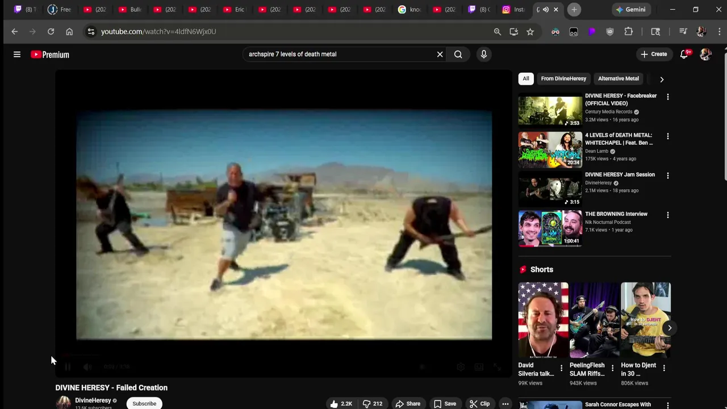Click the browser address bar URL
Viewport: 727px width, 409px height.
(158, 32)
